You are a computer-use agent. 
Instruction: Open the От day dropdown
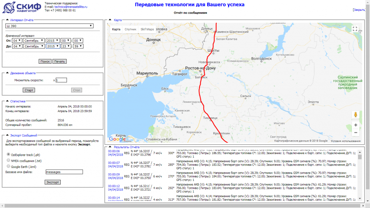17,41
